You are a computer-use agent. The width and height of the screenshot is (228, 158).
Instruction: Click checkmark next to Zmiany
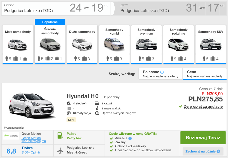click(x=111, y=142)
